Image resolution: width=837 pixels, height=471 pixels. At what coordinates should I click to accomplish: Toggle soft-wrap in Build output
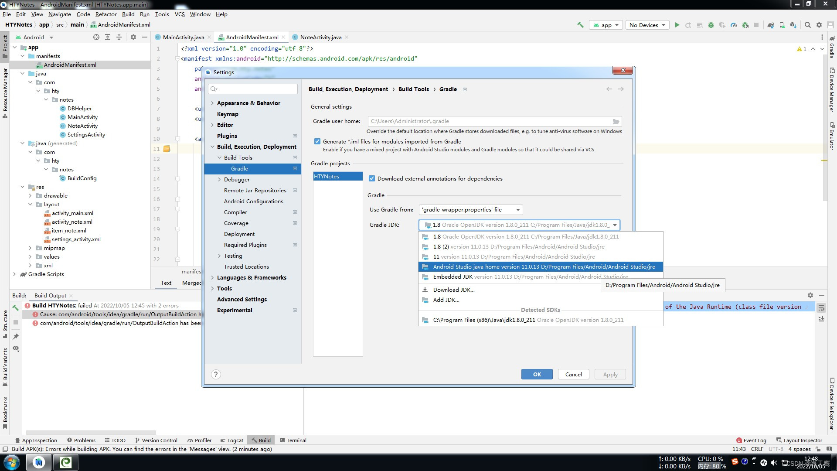click(x=821, y=308)
